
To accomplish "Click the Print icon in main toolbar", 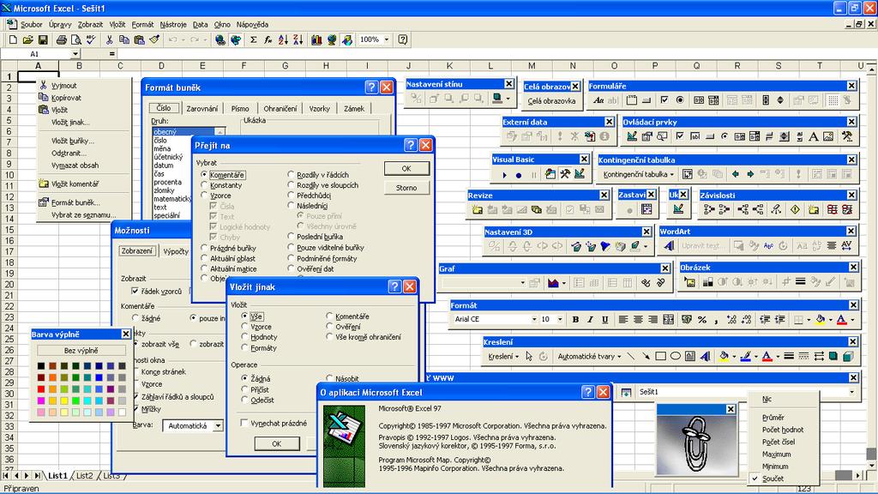I will 62,39.
